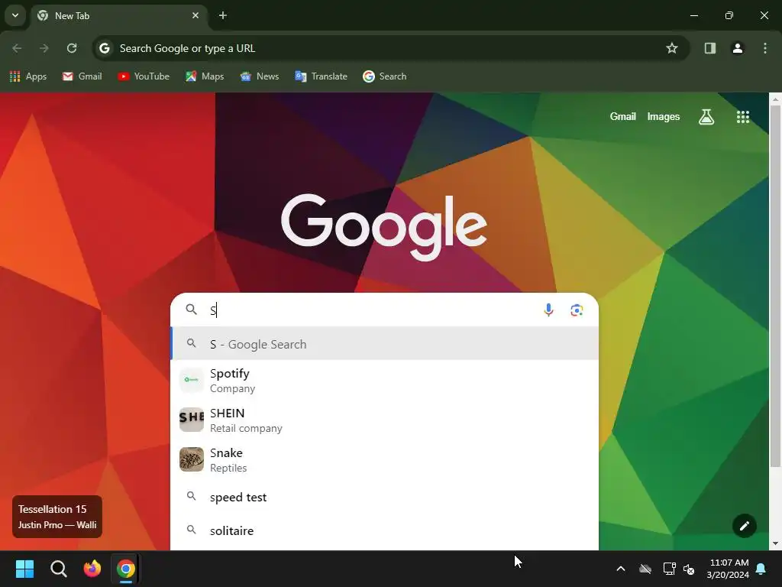Screen dimensions: 782x587
Task: Open the side panel icon
Action: (x=710, y=48)
